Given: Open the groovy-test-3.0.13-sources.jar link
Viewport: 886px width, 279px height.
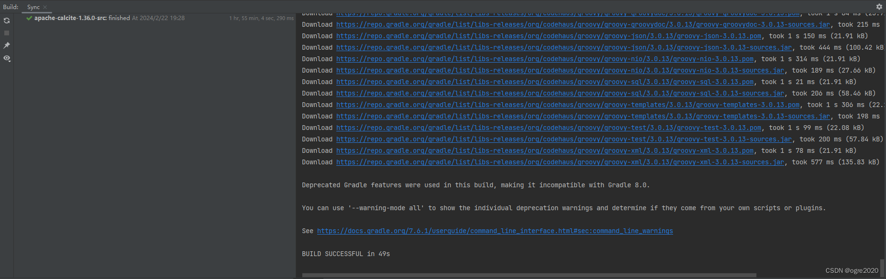Looking at the screenshot, I should (564, 139).
